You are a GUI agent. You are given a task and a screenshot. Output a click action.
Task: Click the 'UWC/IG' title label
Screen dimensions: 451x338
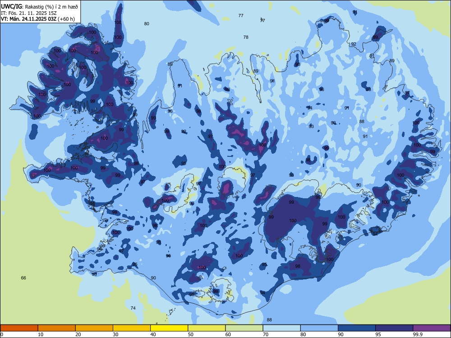pyautogui.click(x=11, y=7)
